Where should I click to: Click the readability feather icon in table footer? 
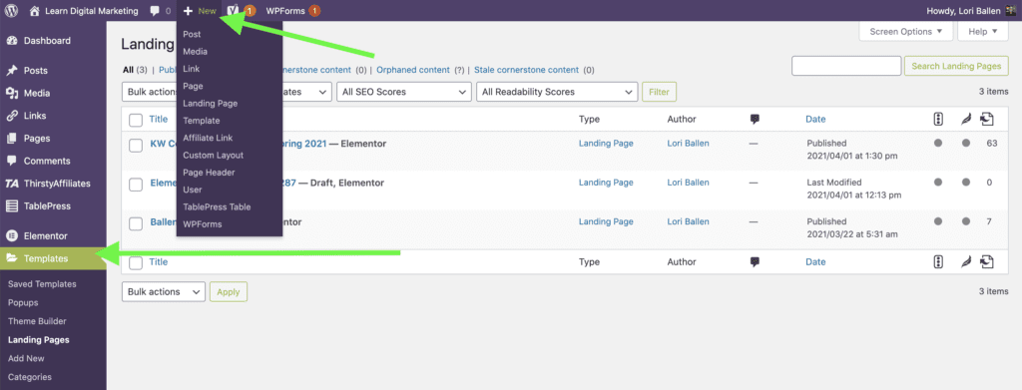[965, 261]
